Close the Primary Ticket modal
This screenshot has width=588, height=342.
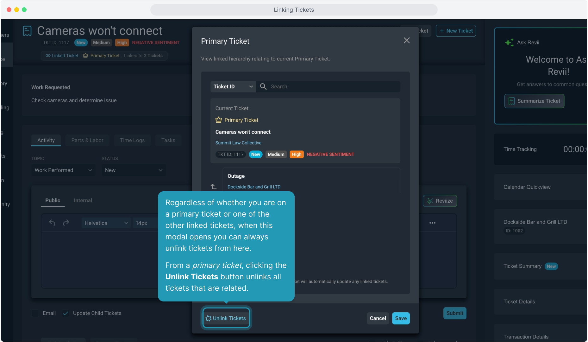(x=406, y=41)
